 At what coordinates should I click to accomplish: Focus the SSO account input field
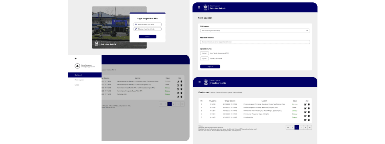point(148,24)
